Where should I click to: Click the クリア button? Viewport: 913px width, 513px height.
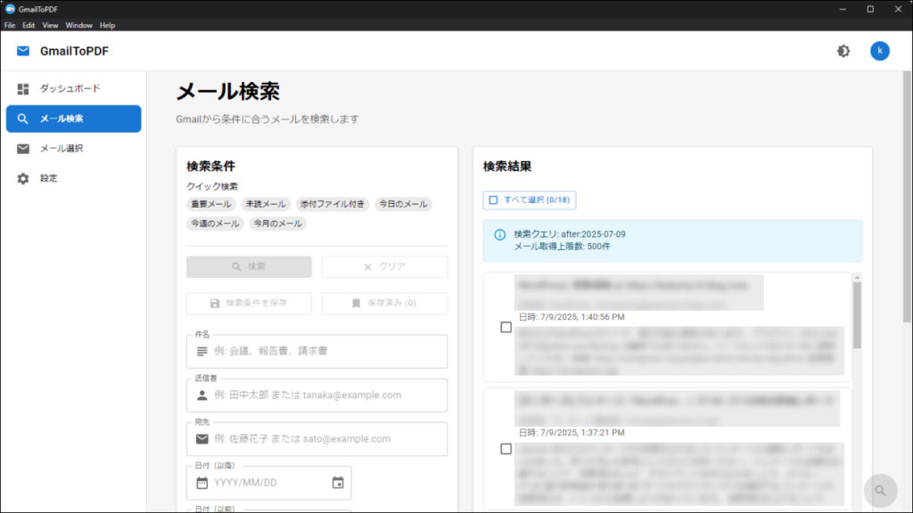pos(384,266)
